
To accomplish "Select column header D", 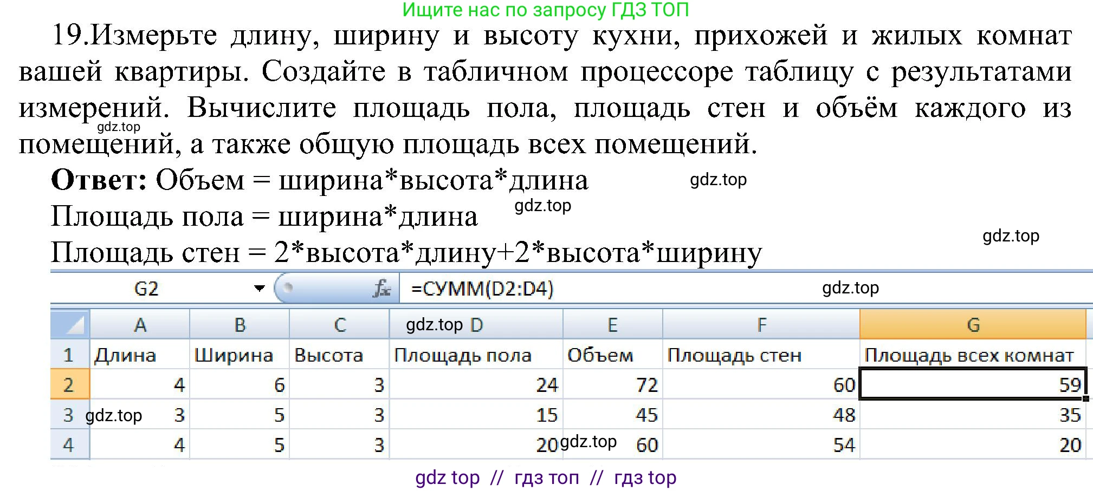I will 476,324.
